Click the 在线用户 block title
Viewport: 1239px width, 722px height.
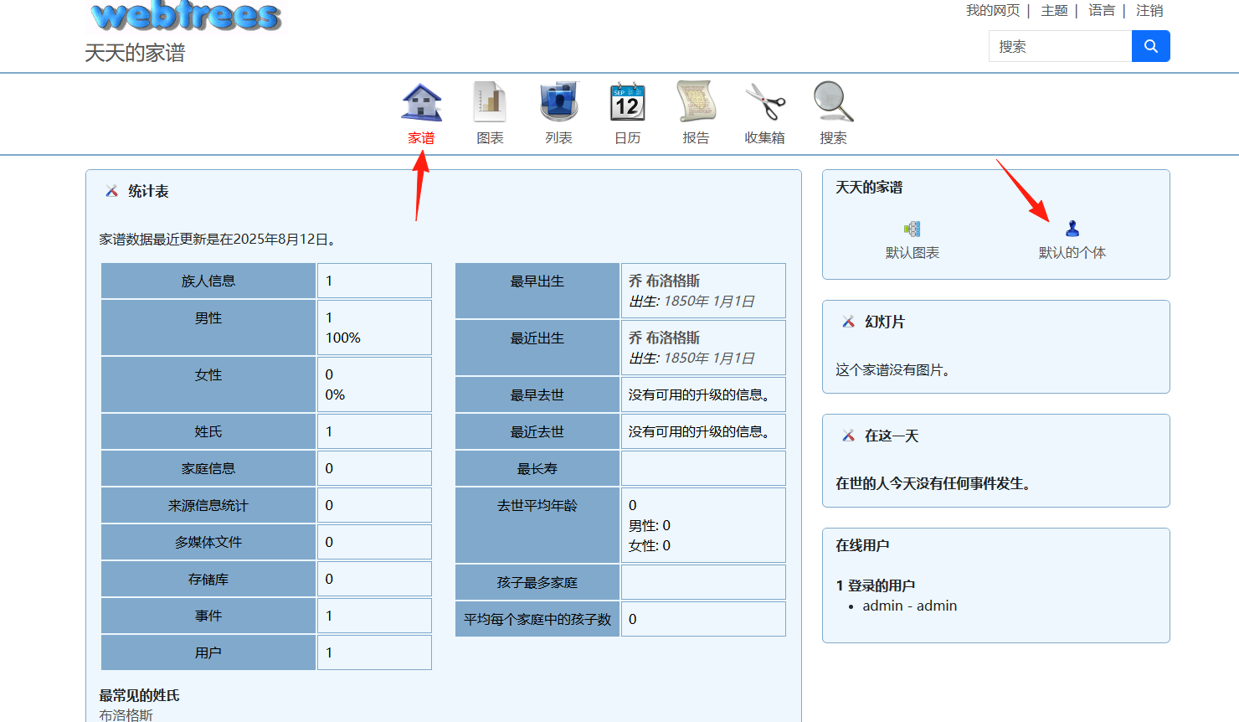(x=862, y=545)
